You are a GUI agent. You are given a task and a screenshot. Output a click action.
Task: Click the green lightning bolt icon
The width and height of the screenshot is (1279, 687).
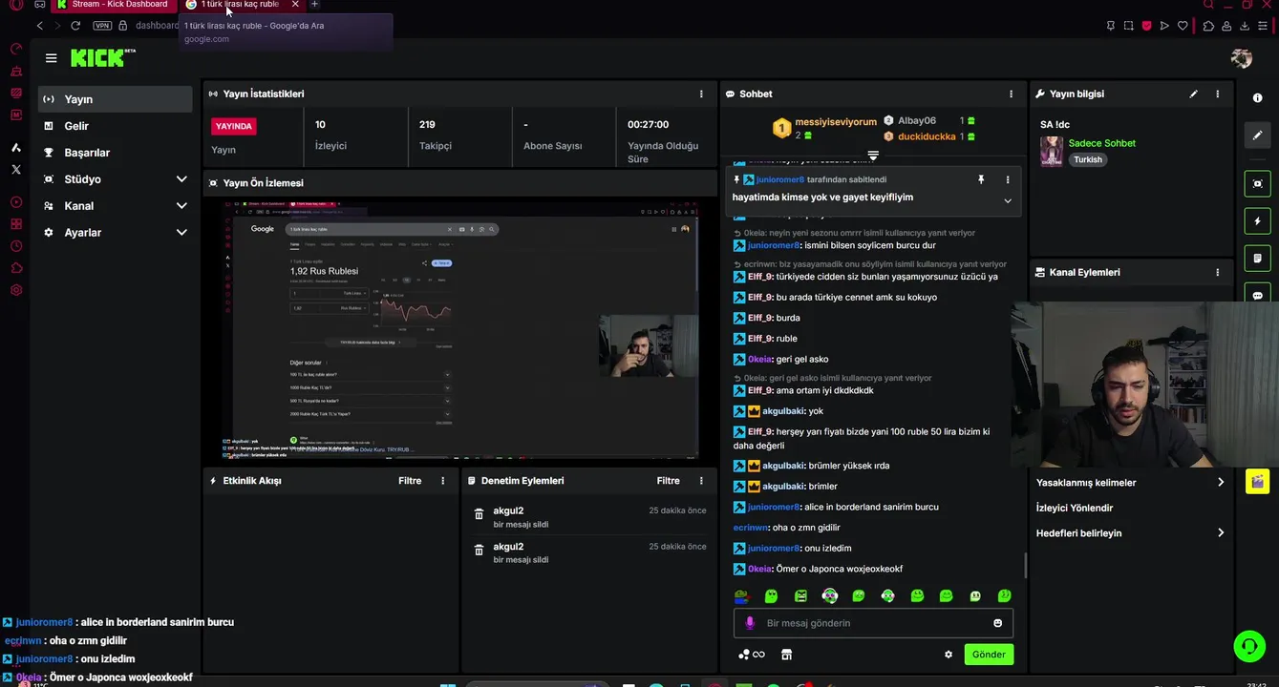[x=1258, y=220]
